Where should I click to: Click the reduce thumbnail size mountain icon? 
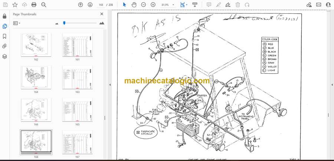tap(57, 24)
